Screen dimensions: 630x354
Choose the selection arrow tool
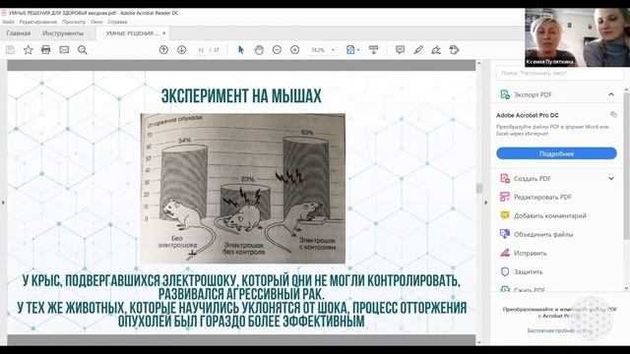[240, 50]
